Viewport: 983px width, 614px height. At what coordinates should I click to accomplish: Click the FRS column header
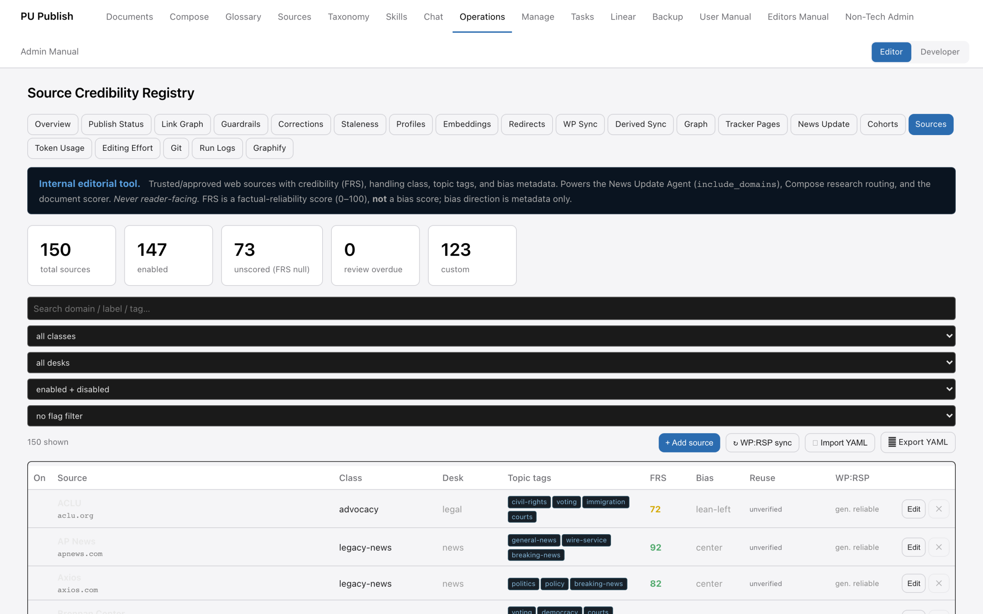pos(658,478)
